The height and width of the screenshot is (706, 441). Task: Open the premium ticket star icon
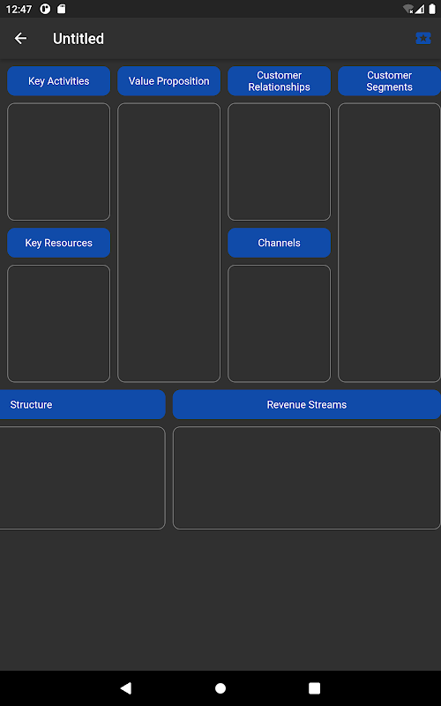(423, 39)
